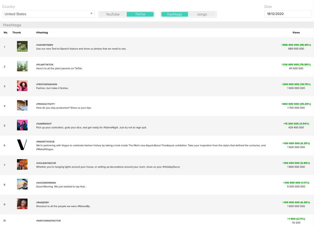Screen dimensions: 314x227
Task: Open the #PLANTTIKTOK hashtag link
Action: click(x=44, y=64)
